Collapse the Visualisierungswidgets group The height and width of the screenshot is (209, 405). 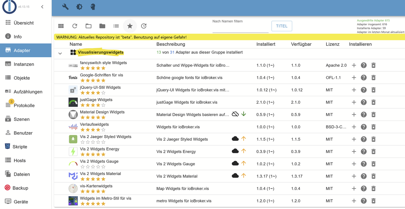[x=60, y=53]
